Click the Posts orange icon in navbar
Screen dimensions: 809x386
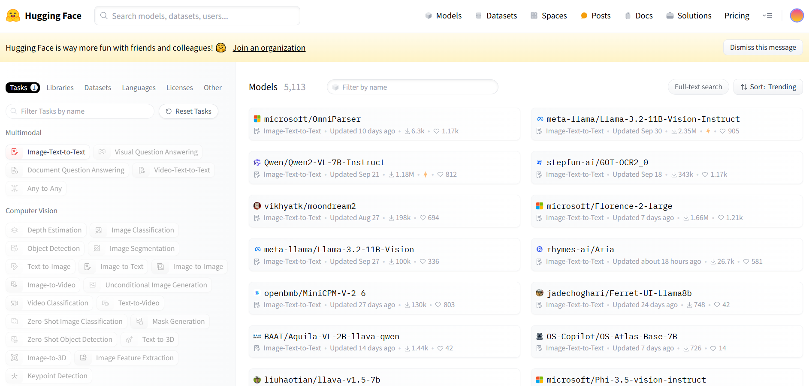click(x=584, y=16)
